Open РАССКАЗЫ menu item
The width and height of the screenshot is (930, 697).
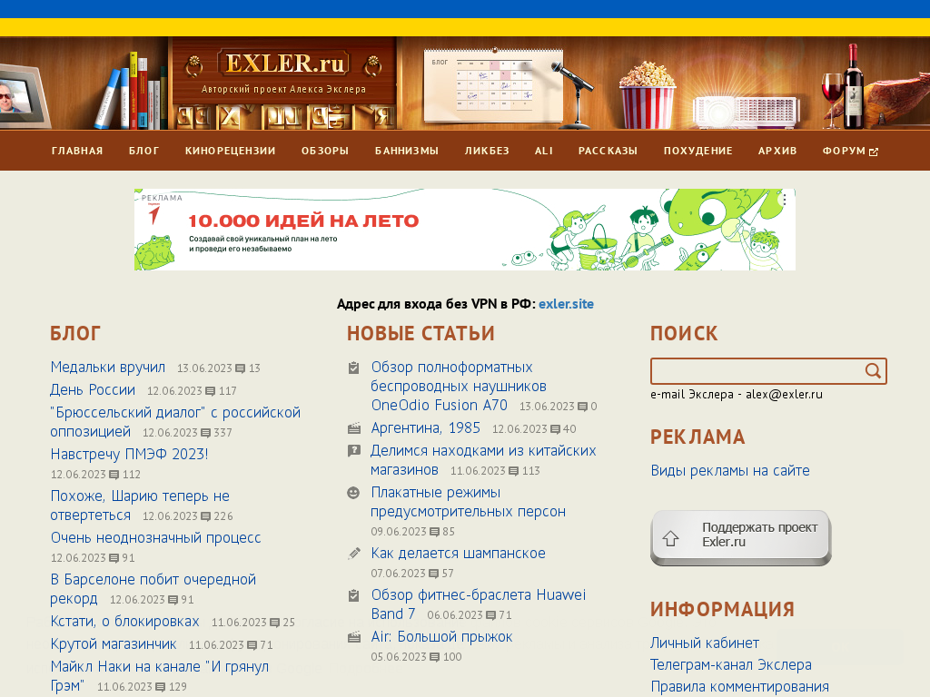point(608,151)
